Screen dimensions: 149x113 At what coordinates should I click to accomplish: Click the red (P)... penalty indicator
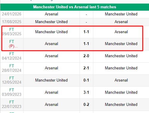coord(13,46)
